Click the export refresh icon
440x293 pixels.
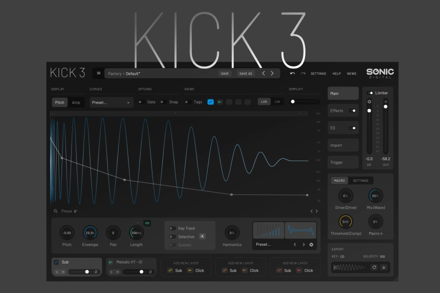374,267
